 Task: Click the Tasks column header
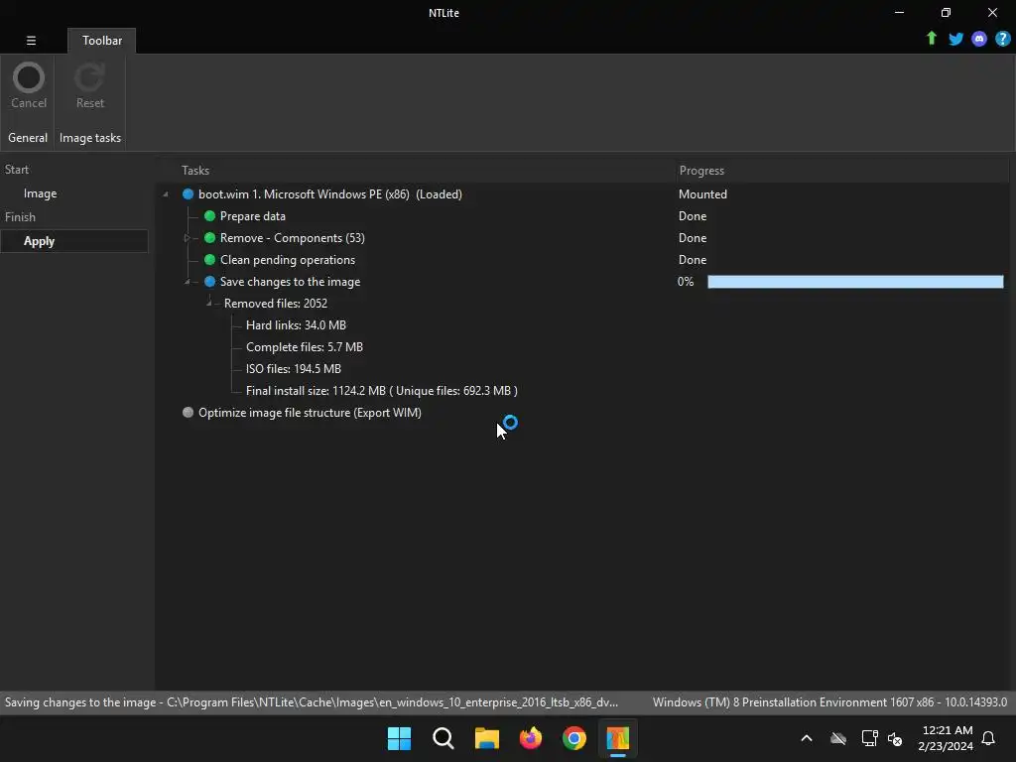[195, 171]
